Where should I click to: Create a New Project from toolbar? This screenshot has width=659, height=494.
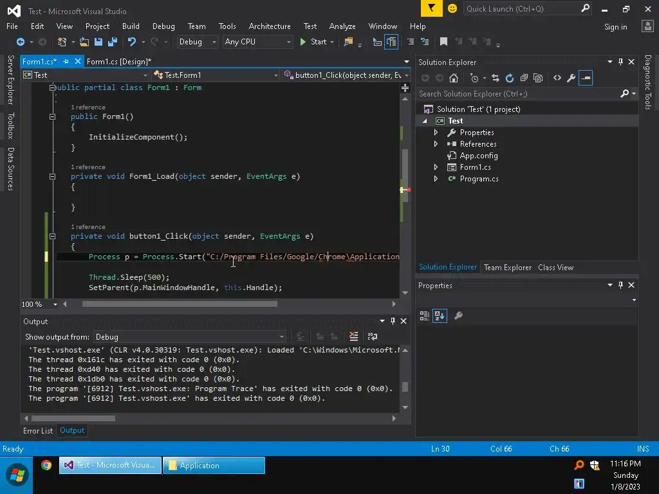[x=62, y=42]
